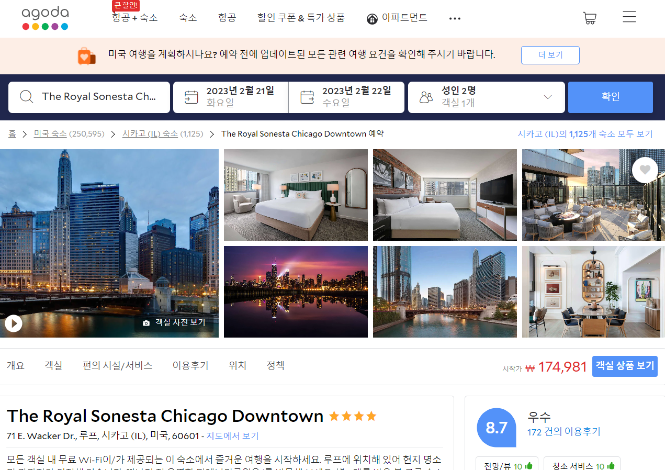Play the hotel video on main photo

[14, 323]
